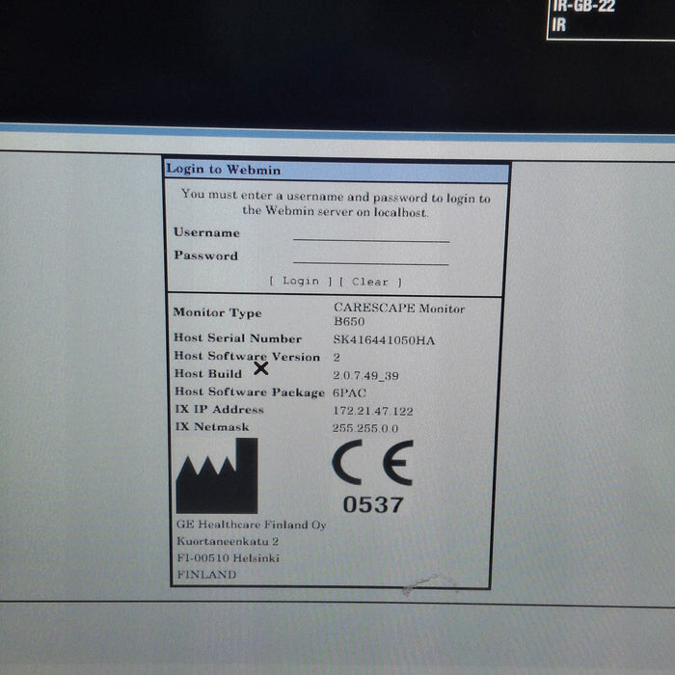
Task: Click the 'GE Healthcare Finland Oy' text
Action: pyautogui.click(x=251, y=525)
